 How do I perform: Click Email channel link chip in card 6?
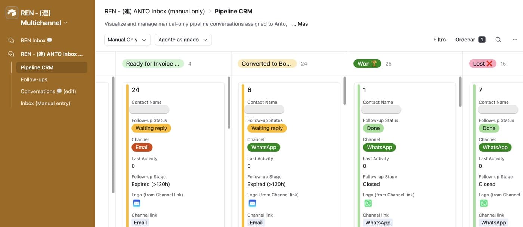click(256, 223)
